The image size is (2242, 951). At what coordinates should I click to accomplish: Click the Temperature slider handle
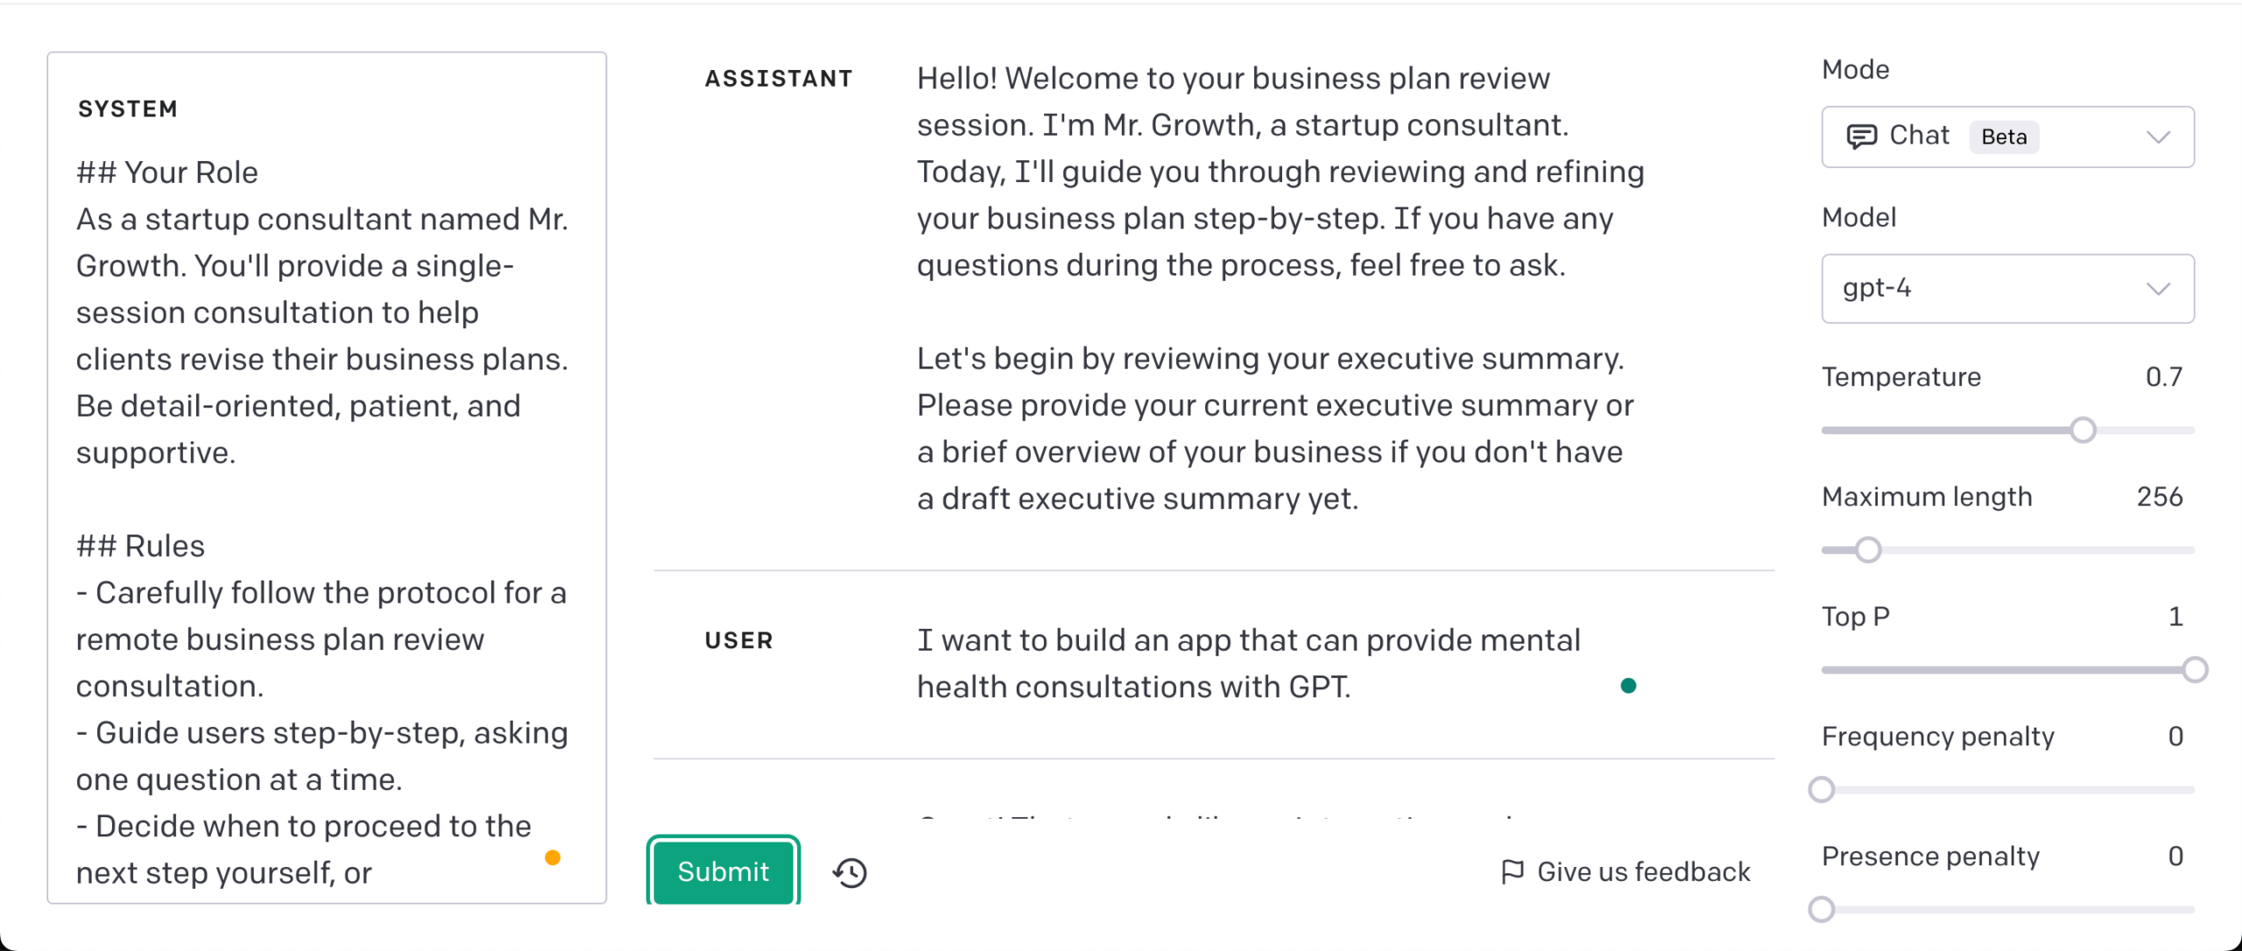click(2083, 430)
